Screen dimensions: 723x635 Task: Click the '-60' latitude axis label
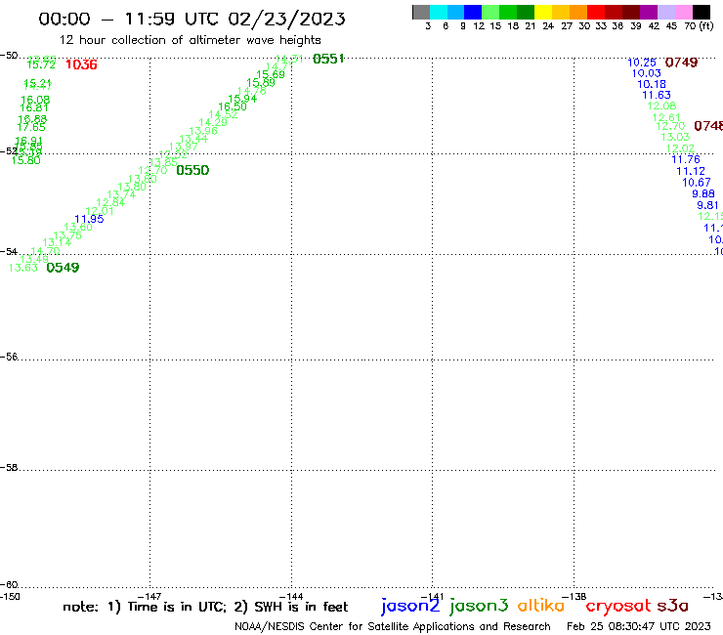[x=9, y=585]
